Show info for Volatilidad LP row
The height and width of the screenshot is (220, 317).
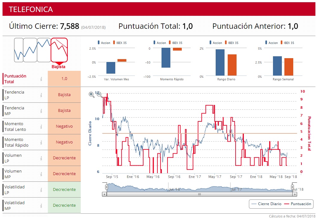[x=41, y=190]
